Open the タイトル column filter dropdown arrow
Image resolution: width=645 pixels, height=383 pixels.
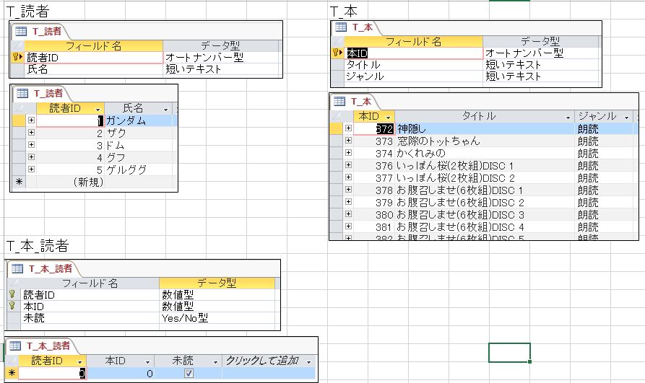[566, 116]
